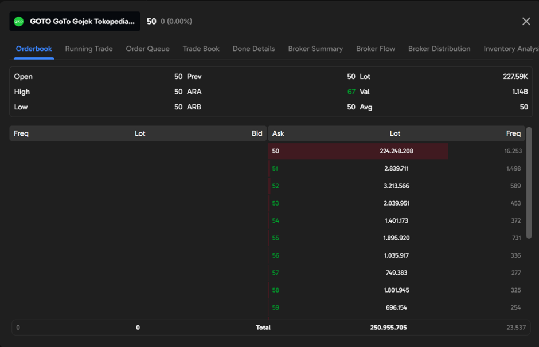Select ask price 58
This screenshot has height=347, width=539.
tap(275, 290)
